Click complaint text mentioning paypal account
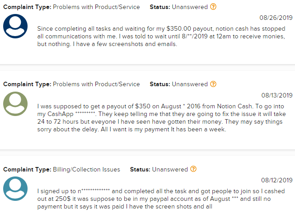 point(161,199)
